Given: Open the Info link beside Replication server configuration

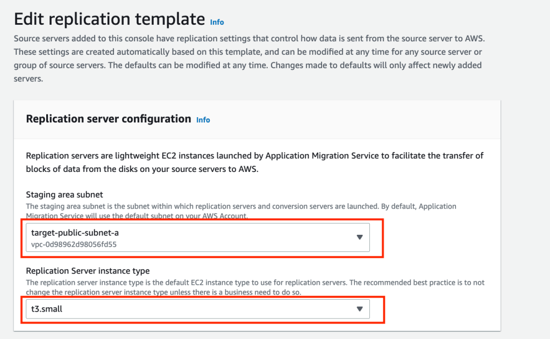Looking at the screenshot, I should pos(203,120).
